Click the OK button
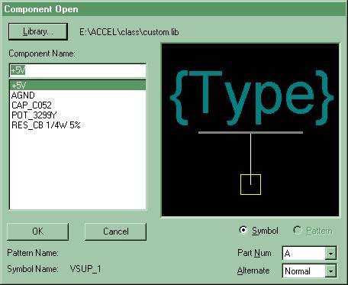The height and width of the screenshot is (285, 348). [x=37, y=232]
